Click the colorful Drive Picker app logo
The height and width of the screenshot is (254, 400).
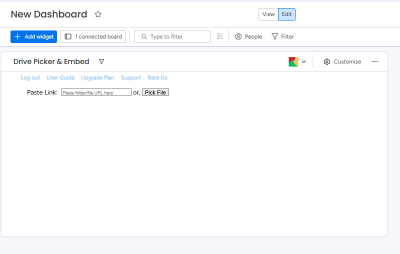click(x=293, y=61)
